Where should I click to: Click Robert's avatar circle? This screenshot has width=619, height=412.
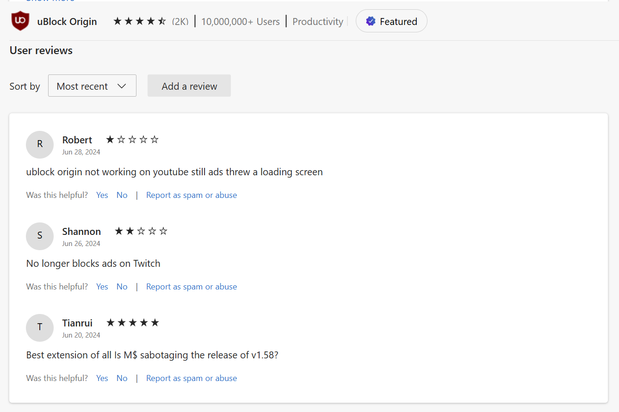(x=40, y=144)
